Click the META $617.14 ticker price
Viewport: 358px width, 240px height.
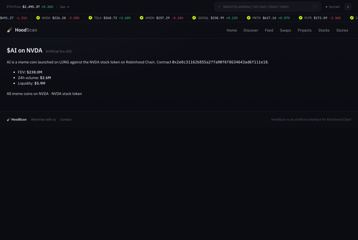[x=269, y=18]
